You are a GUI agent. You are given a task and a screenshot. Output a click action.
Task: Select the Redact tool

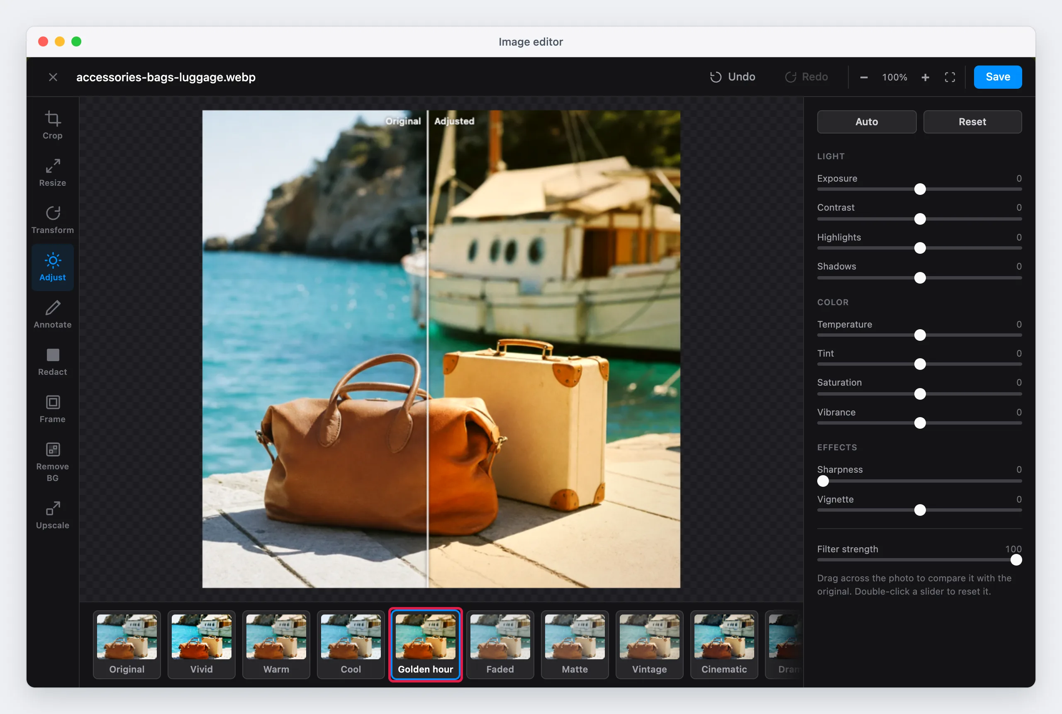pyautogui.click(x=52, y=362)
